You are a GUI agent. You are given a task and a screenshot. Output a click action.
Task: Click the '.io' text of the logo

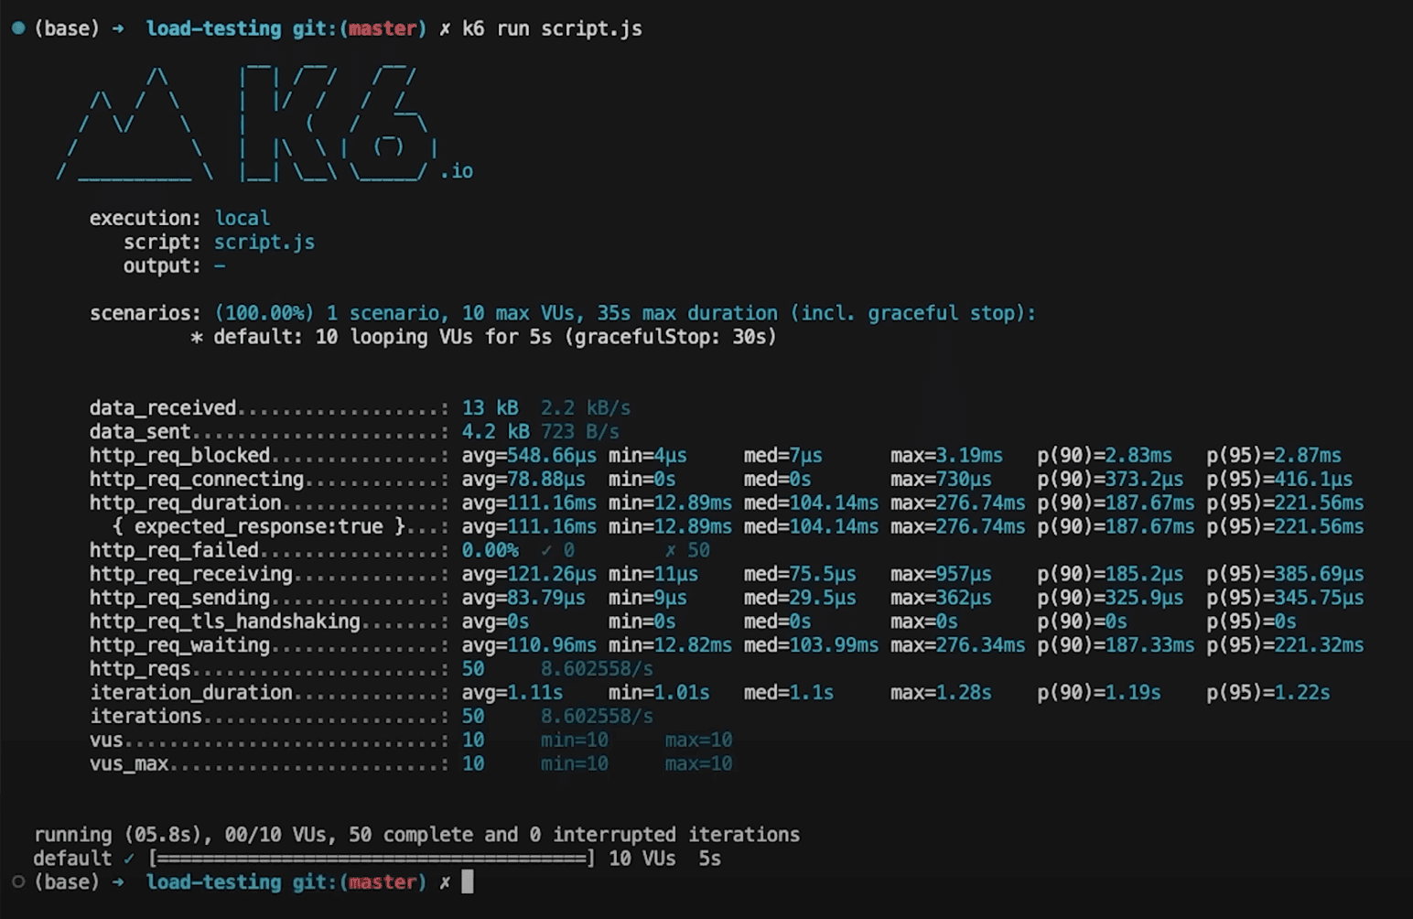pyautogui.click(x=457, y=171)
